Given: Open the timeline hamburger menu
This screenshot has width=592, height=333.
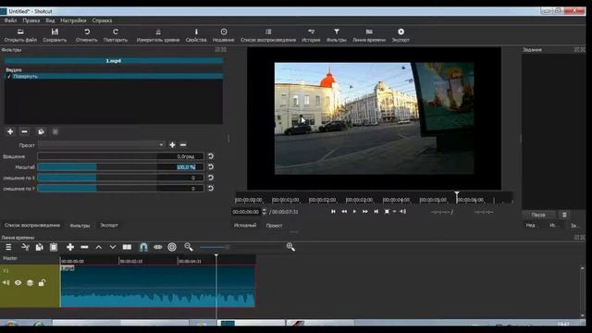Looking at the screenshot, I should 8,247.
